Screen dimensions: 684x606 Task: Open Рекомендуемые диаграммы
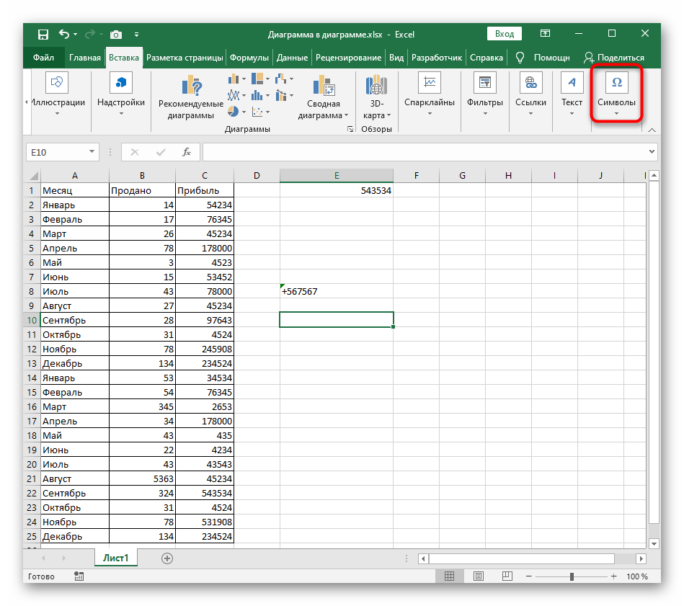[x=191, y=97]
